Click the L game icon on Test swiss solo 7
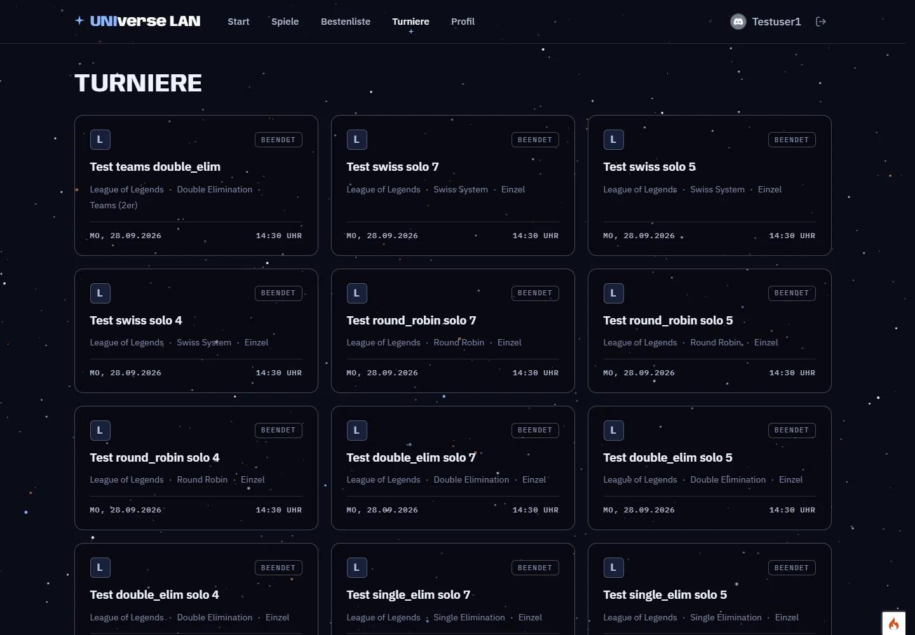 point(357,140)
